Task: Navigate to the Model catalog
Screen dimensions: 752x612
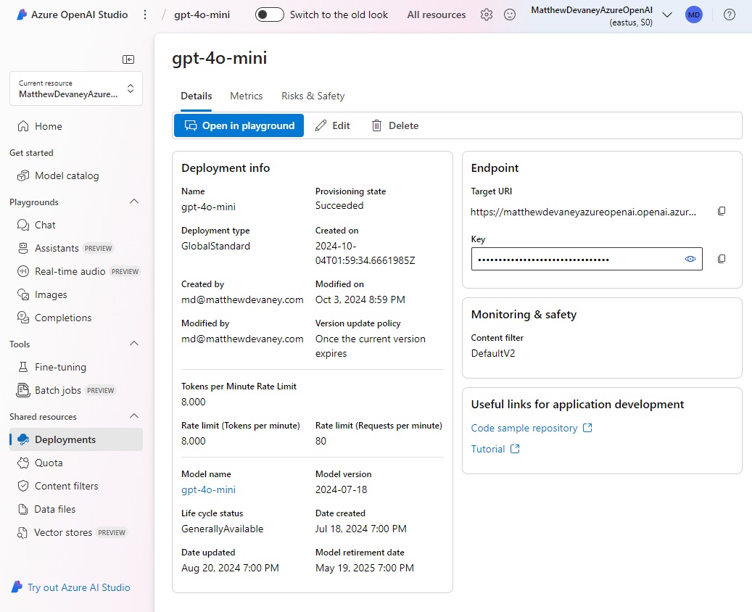Action: (65, 175)
